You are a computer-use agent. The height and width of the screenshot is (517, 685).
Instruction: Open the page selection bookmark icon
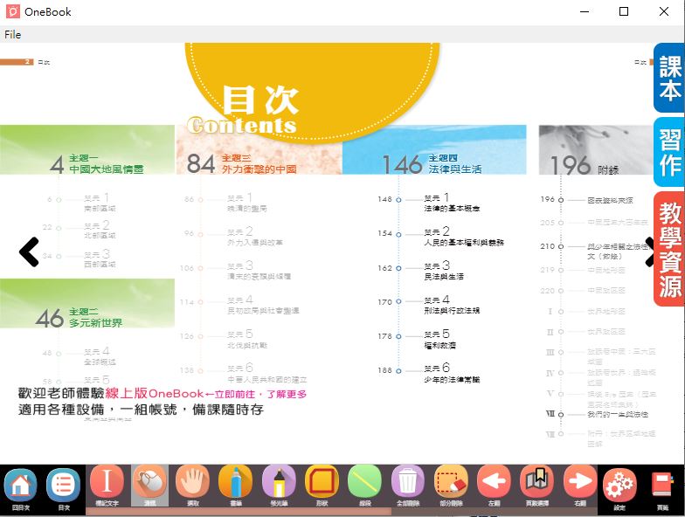point(536,483)
